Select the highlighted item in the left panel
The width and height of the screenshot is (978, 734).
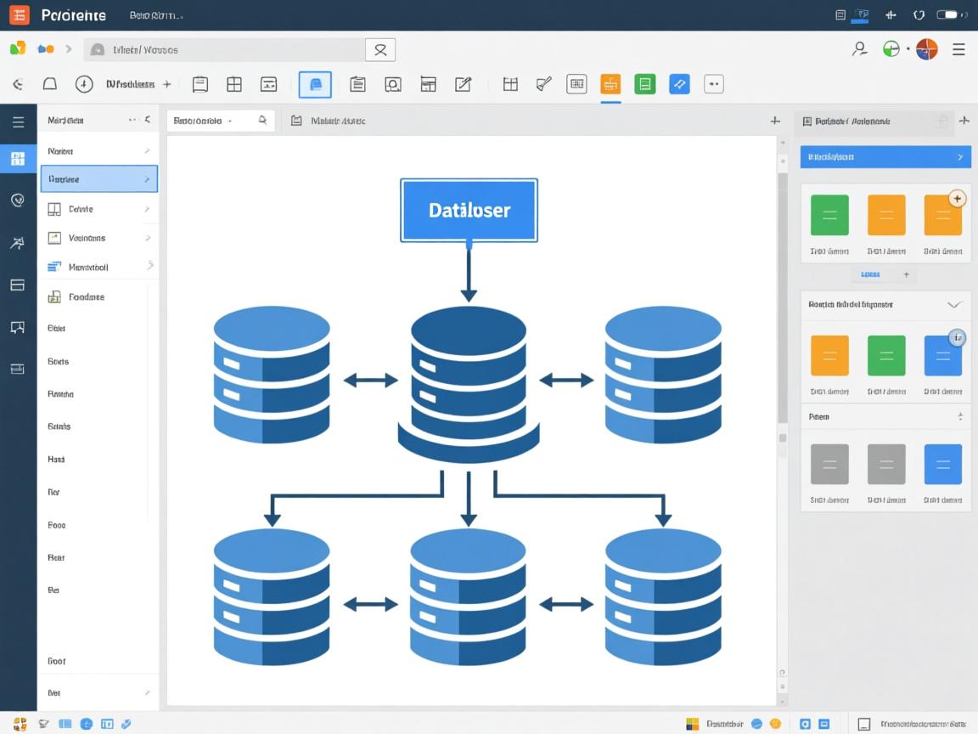(98, 179)
